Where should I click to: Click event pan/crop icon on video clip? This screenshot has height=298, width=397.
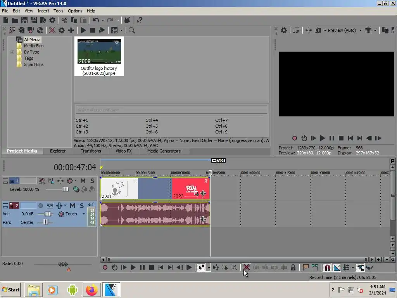tap(197, 193)
